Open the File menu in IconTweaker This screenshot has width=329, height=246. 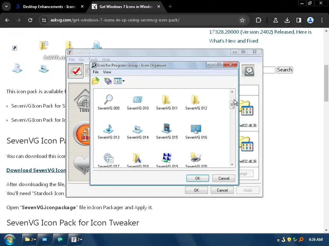pyautogui.click(x=72, y=59)
